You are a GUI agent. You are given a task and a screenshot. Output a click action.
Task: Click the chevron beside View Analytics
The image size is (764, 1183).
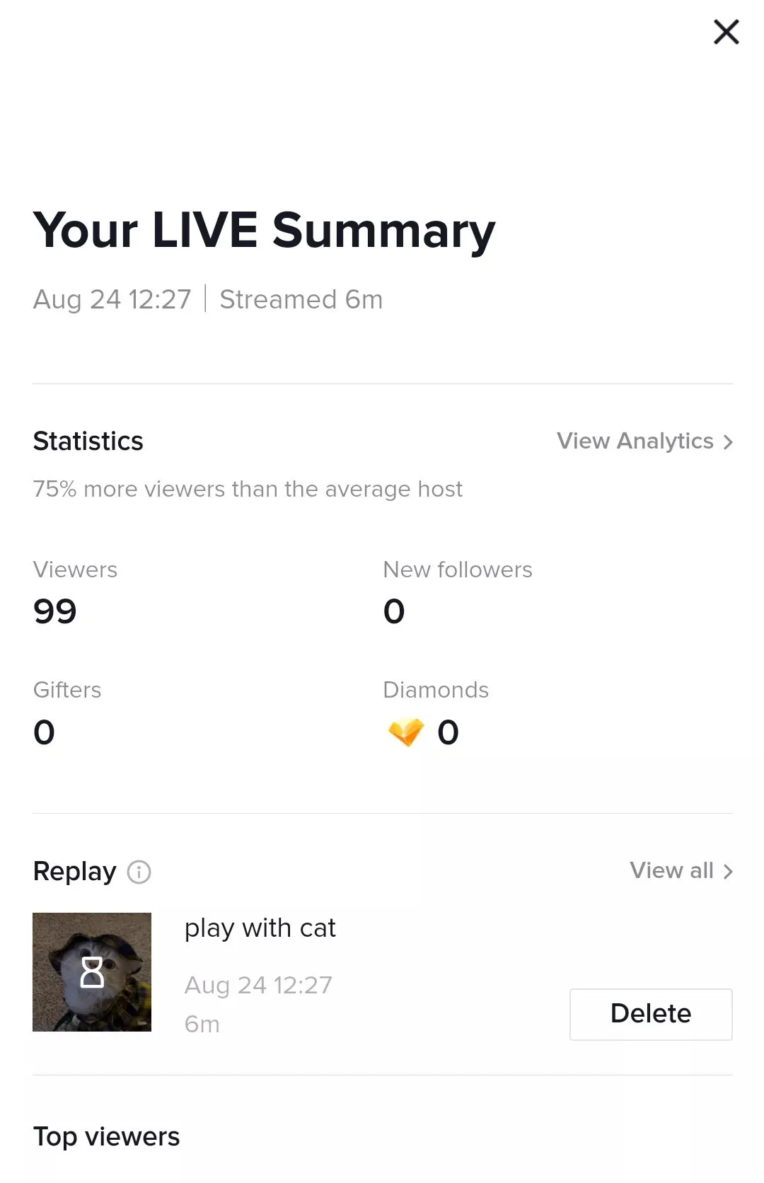728,442
